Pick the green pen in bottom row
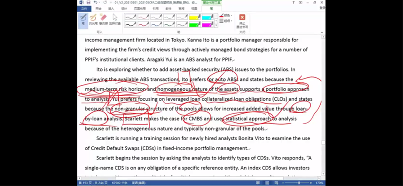403x186 pixels. (x=169, y=24)
